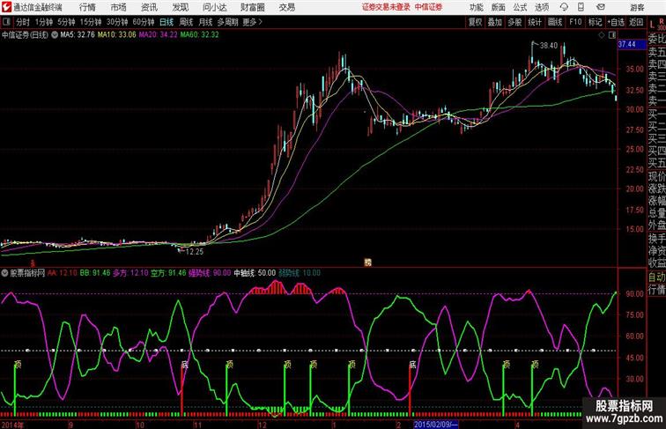
Task: Click the Tongdaxin red logo icon
Action: coord(6,7)
